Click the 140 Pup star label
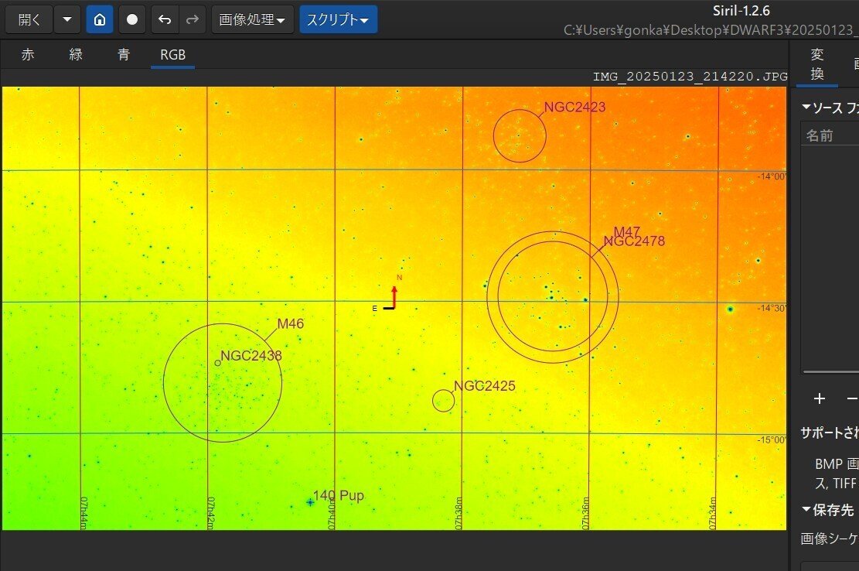This screenshot has height=571, width=859. pyautogui.click(x=338, y=495)
